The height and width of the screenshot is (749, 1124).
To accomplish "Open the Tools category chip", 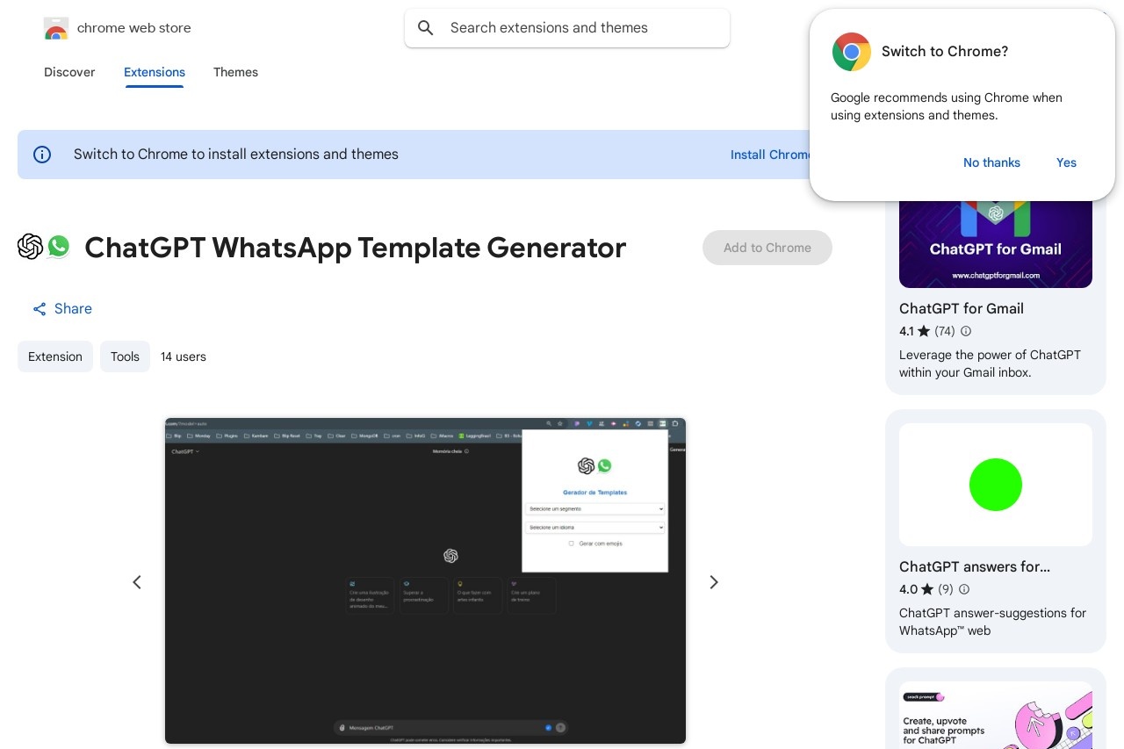I will pos(125,356).
